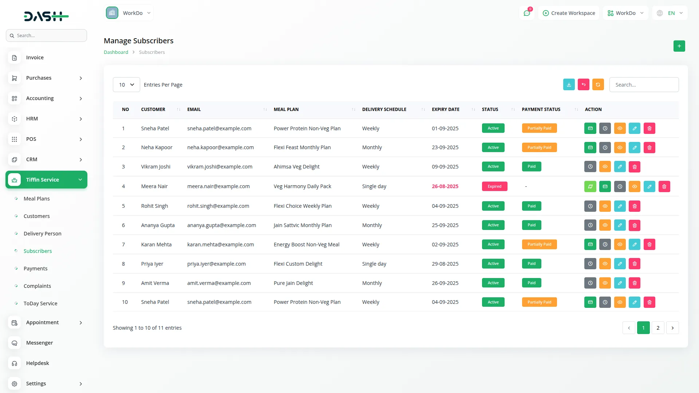Go to the Meal Plans section
The image size is (699, 393).
[x=36, y=198]
